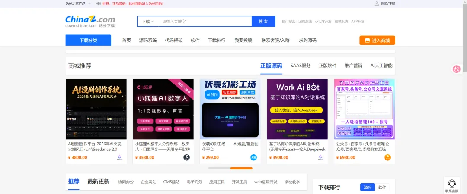
Task: Select the 学校教学 category tab
Action: pyautogui.click(x=292, y=182)
